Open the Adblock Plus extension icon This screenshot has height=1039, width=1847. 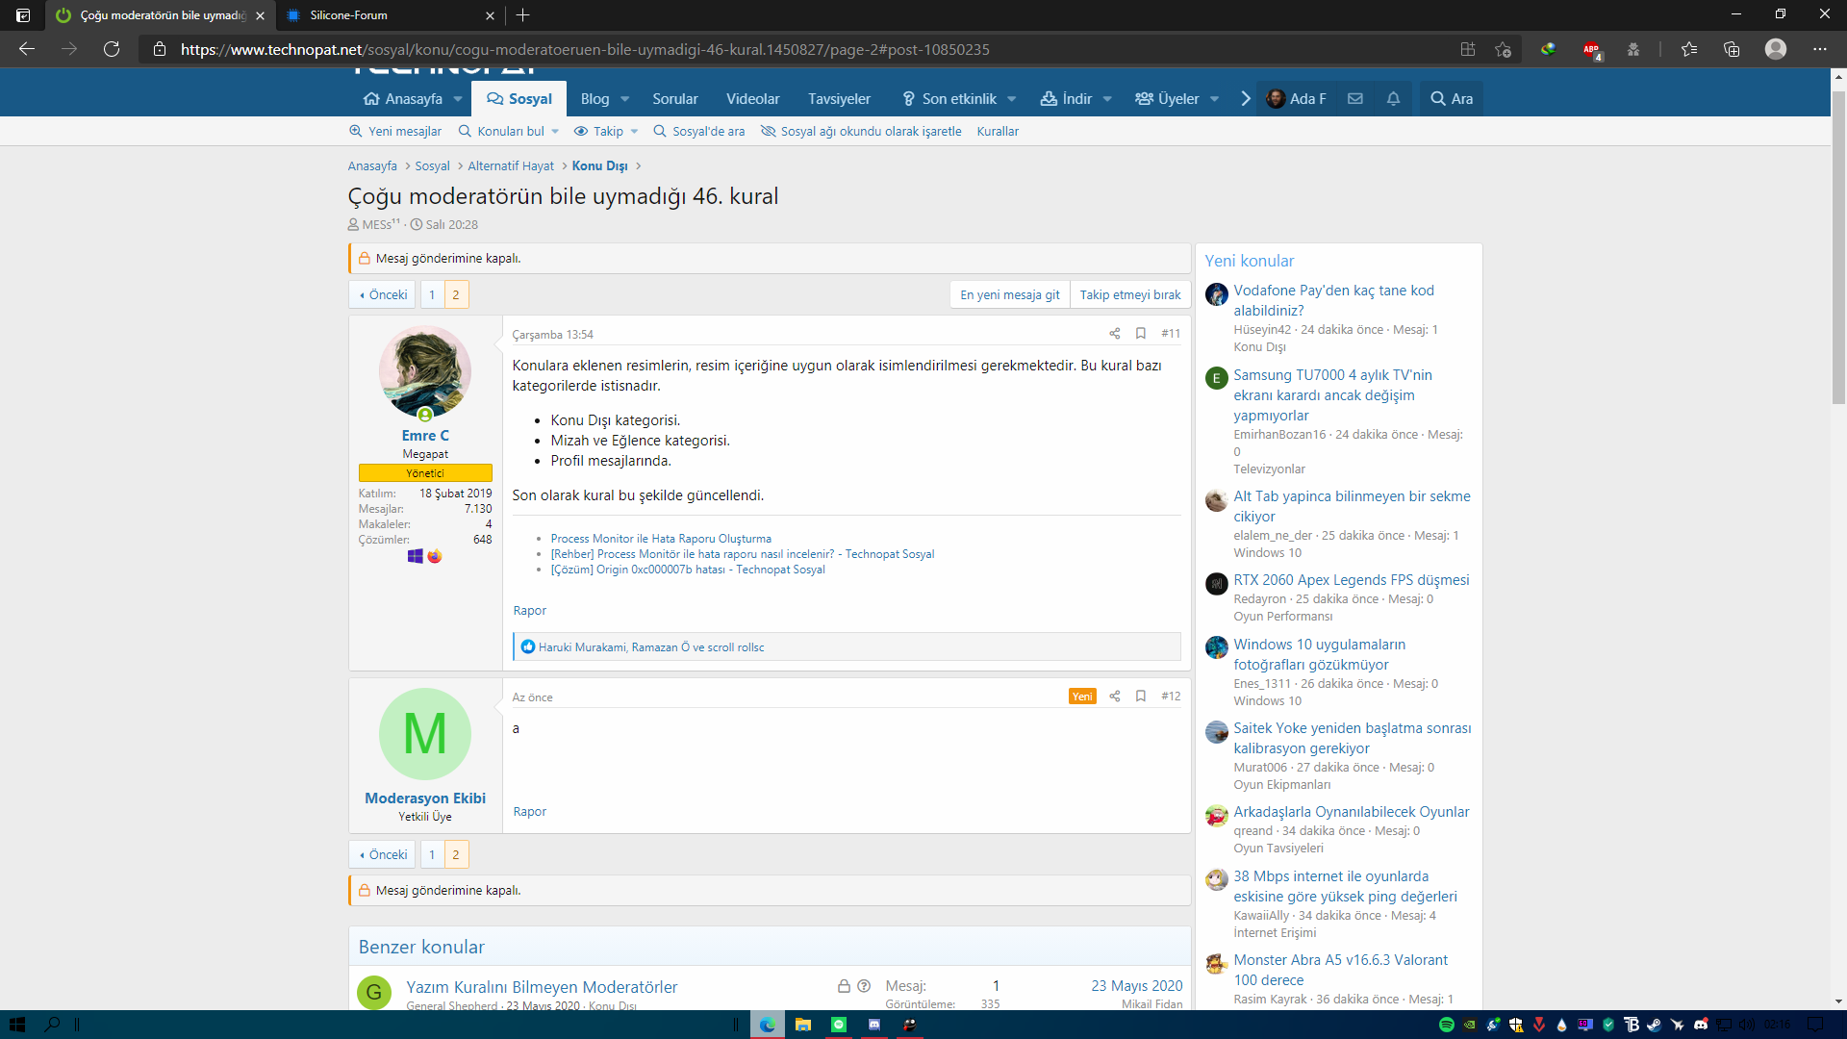[x=1591, y=49]
